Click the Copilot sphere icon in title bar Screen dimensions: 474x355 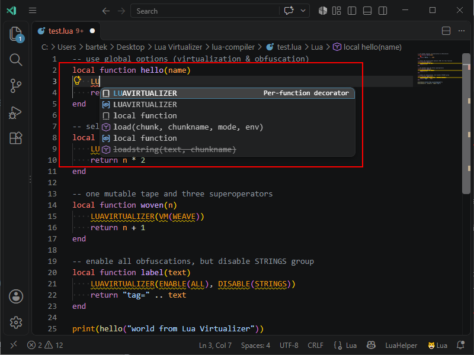pos(322,11)
